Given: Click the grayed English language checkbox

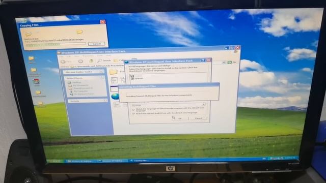Looking at the screenshot, I should pos(132,76).
